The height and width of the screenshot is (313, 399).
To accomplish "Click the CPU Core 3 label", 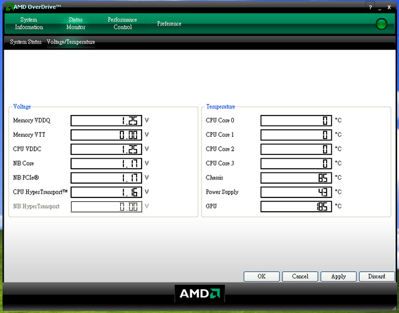I will click(220, 163).
